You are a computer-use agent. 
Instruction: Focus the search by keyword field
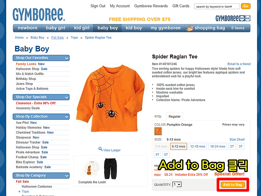point(217,7)
